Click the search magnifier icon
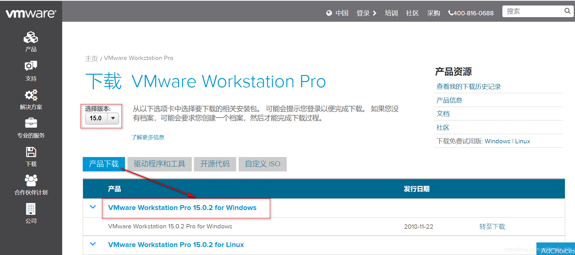The width and height of the screenshot is (575, 255). click(x=567, y=11)
